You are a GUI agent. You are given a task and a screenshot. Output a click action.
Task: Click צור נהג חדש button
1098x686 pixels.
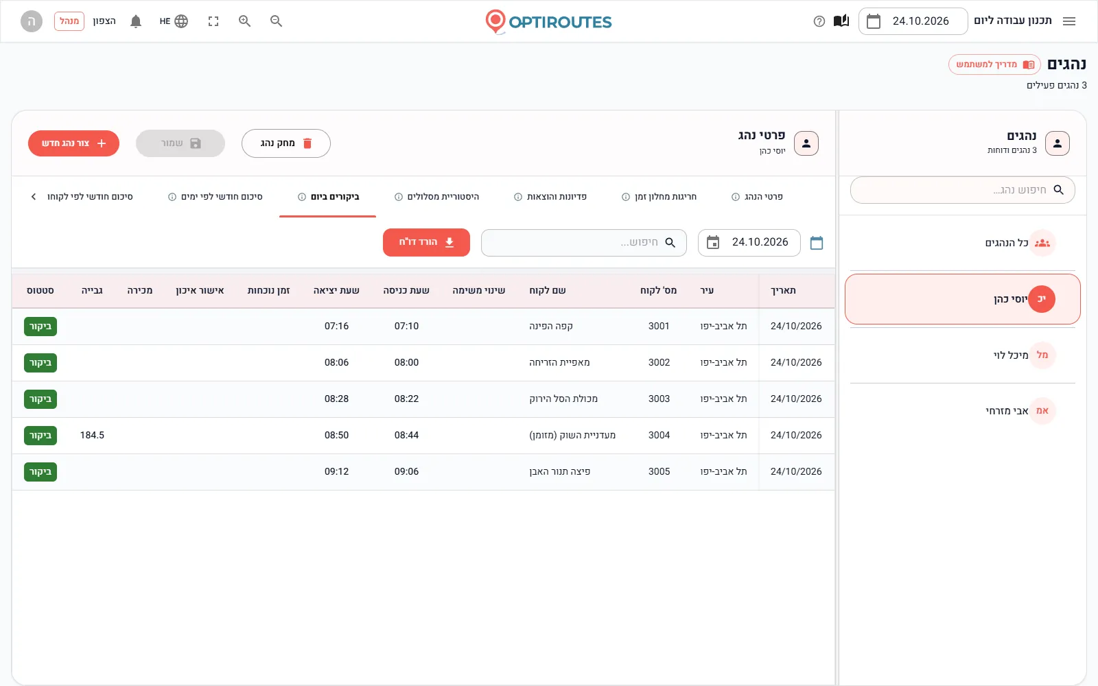(73, 143)
